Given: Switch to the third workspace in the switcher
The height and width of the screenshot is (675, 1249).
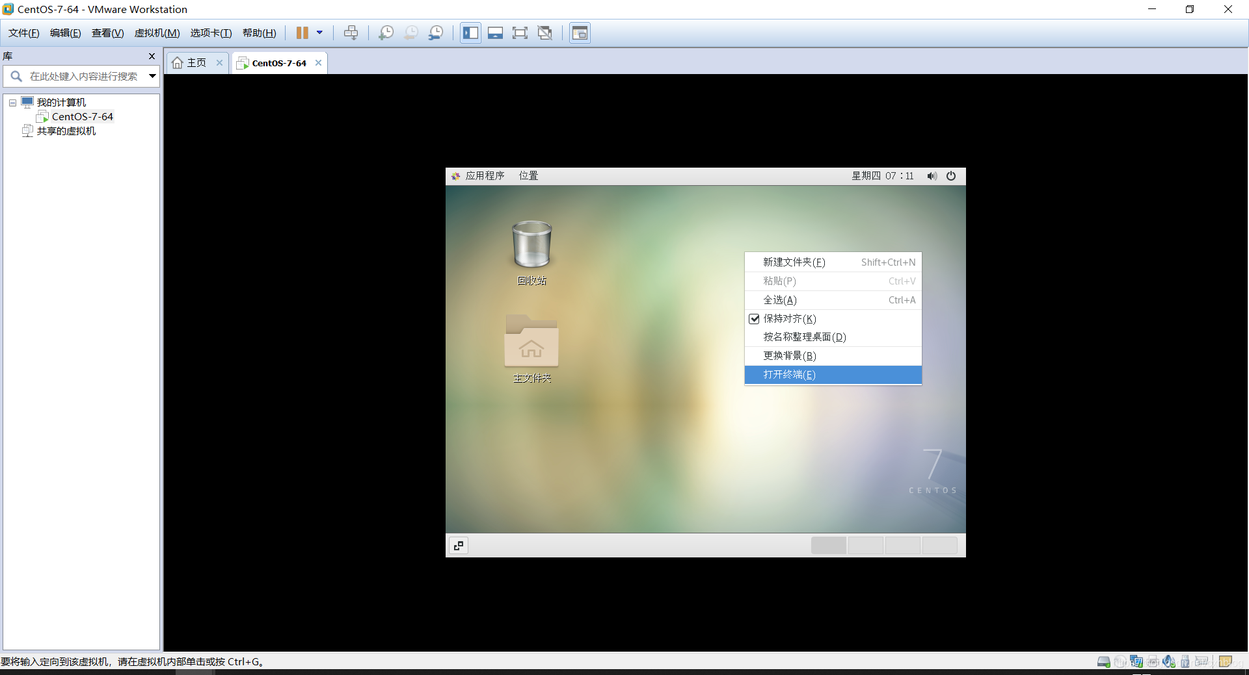Looking at the screenshot, I should click(903, 546).
